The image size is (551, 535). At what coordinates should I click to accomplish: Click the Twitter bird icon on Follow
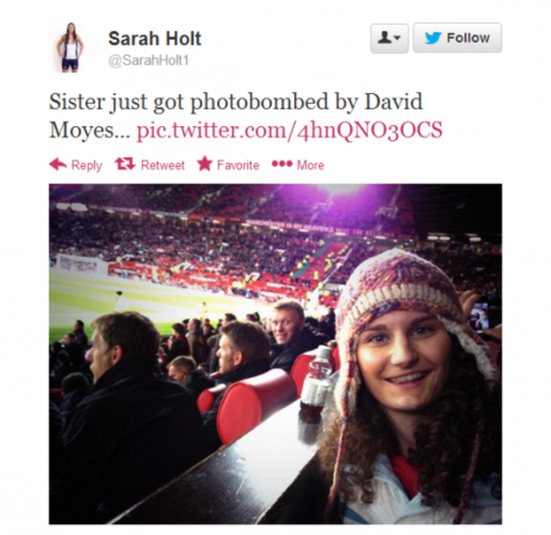433,37
